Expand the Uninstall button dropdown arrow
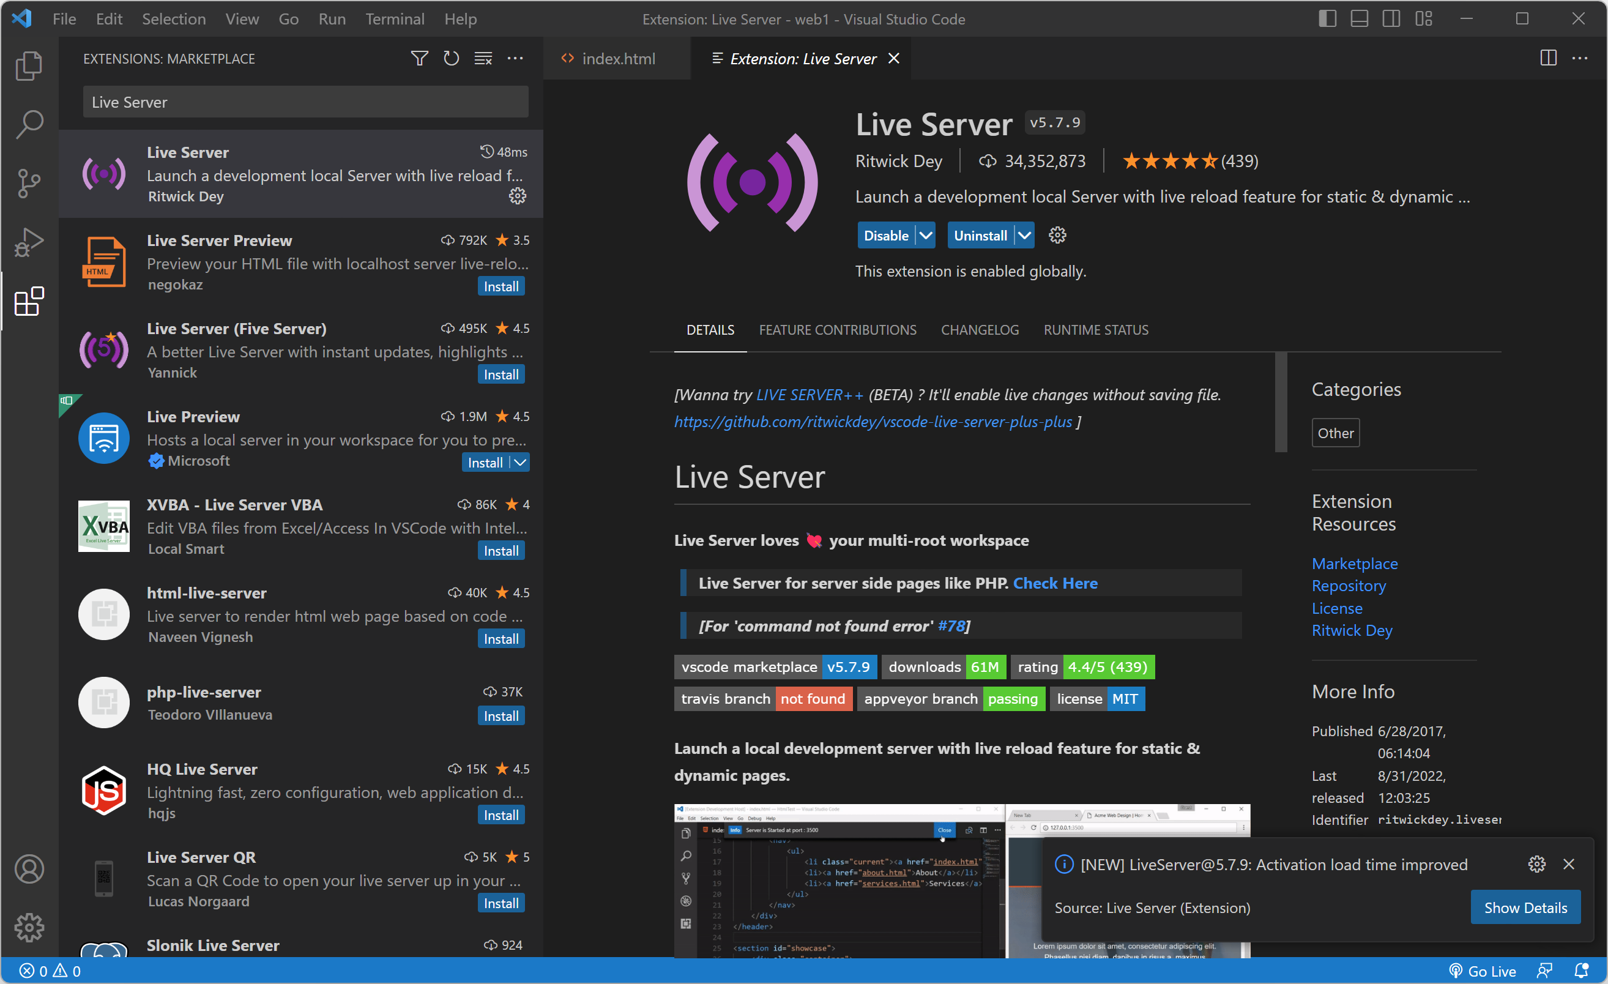 pyautogui.click(x=1024, y=236)
